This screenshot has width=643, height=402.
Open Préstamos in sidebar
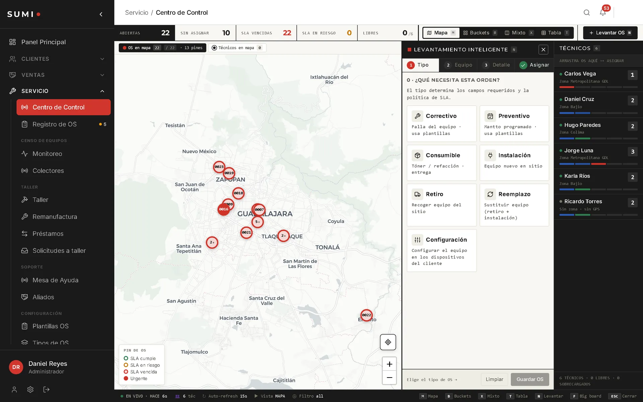tap(63, 233)
